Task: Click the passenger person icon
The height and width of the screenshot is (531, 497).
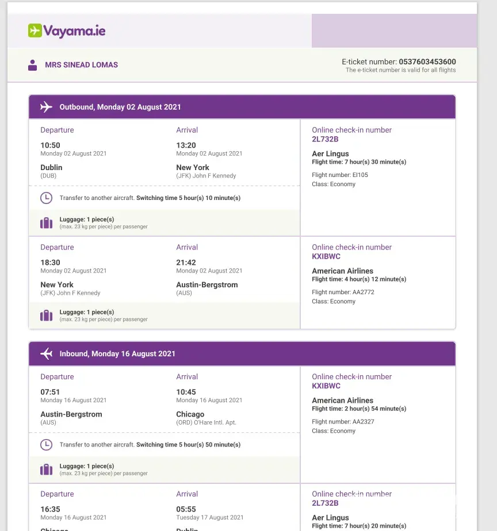Action: tap(33, 65)
